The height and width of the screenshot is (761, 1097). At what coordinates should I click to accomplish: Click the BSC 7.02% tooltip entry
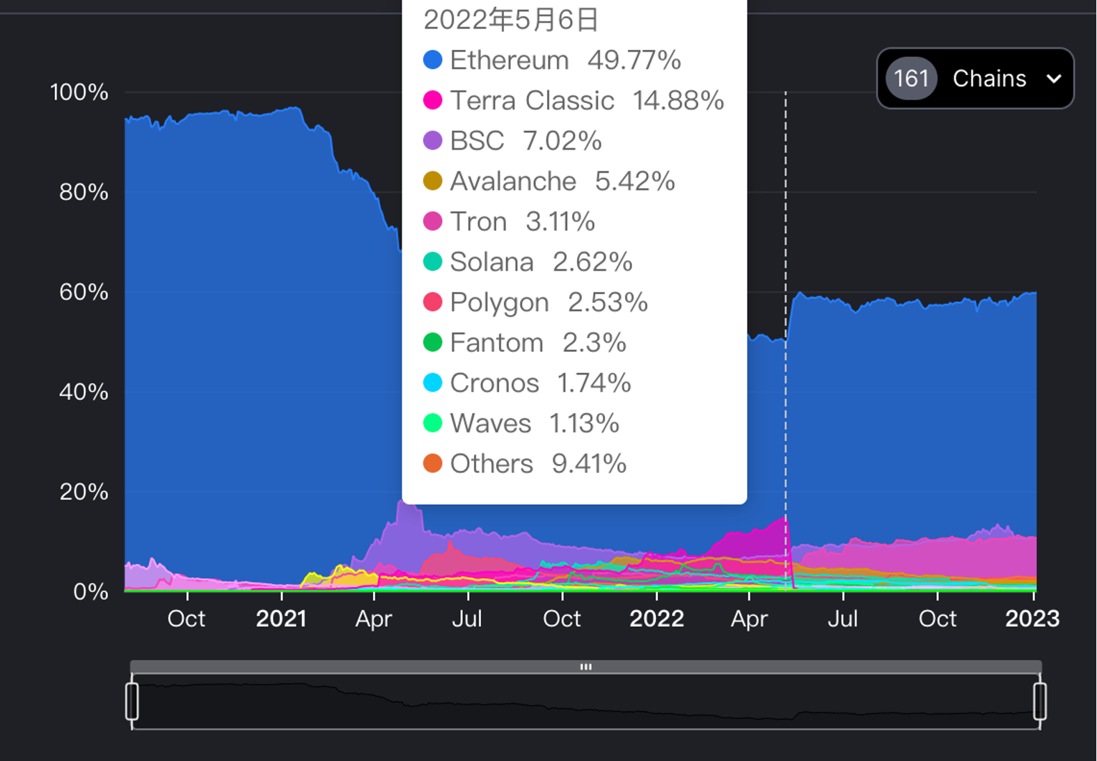[x=512, y=141]
